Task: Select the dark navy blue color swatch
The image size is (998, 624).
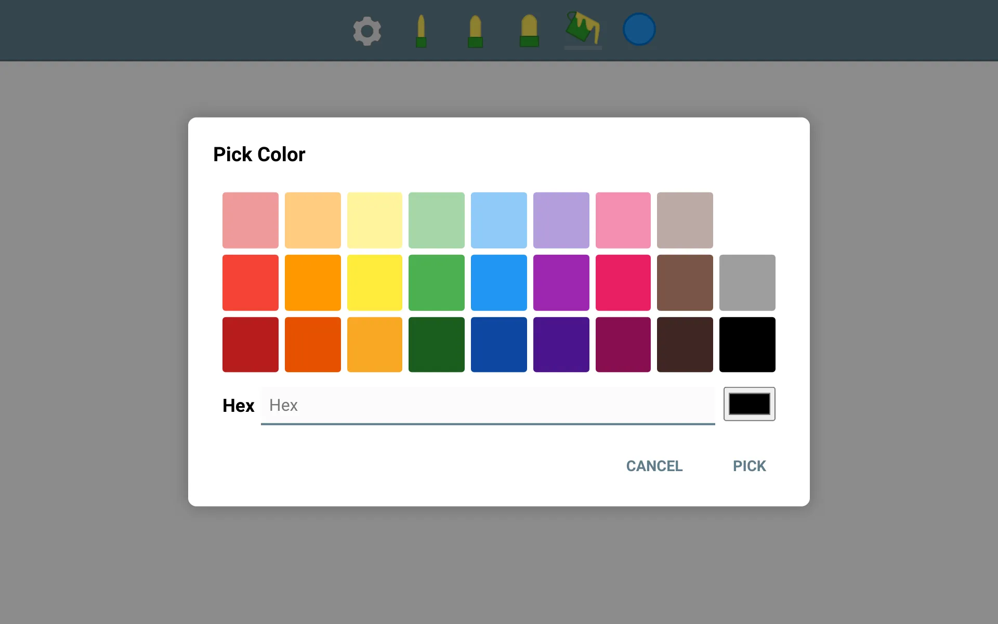Action: coord(498,344)
